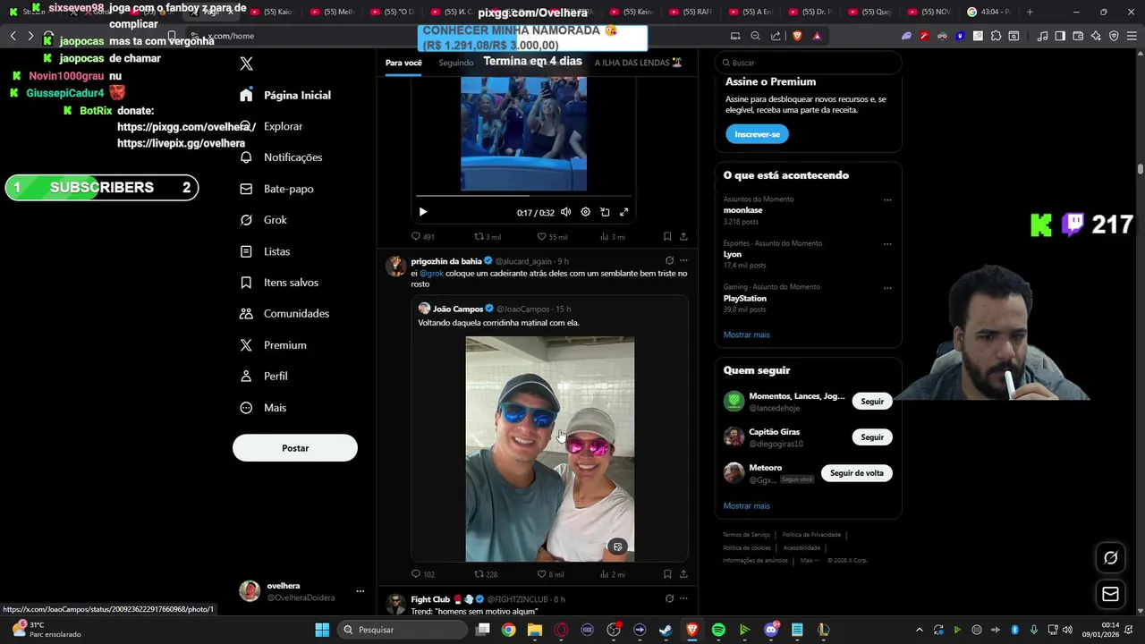
Task: Open Listas in the sidebar
Action: (265, 251)
